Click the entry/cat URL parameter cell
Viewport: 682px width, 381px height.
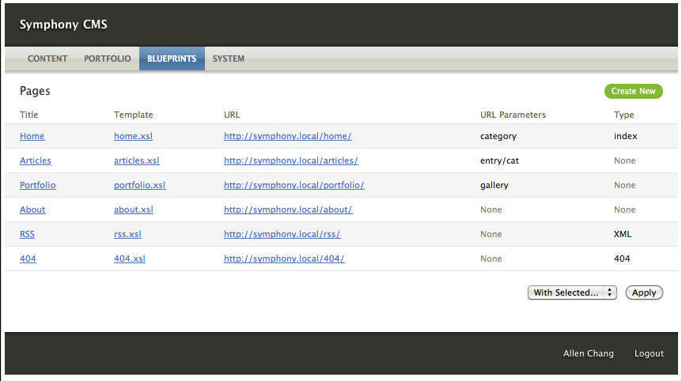coord(499,160)
